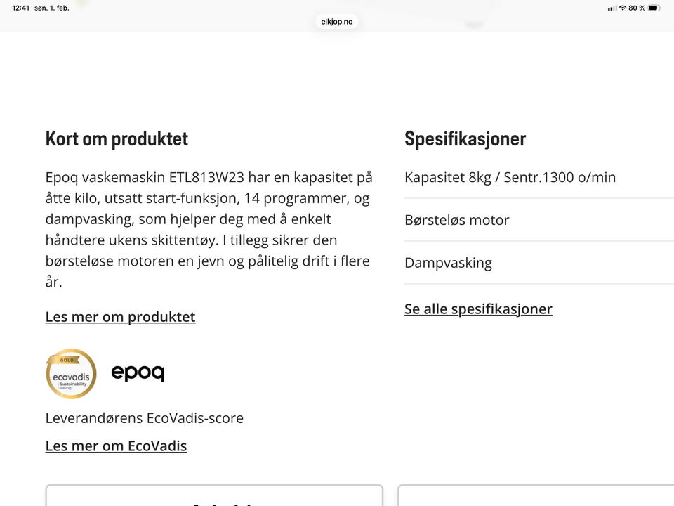Click the Epoq vaskemaskin description paragraph

(209, 229)
